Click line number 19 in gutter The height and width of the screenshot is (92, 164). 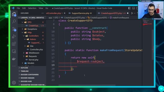53,65
